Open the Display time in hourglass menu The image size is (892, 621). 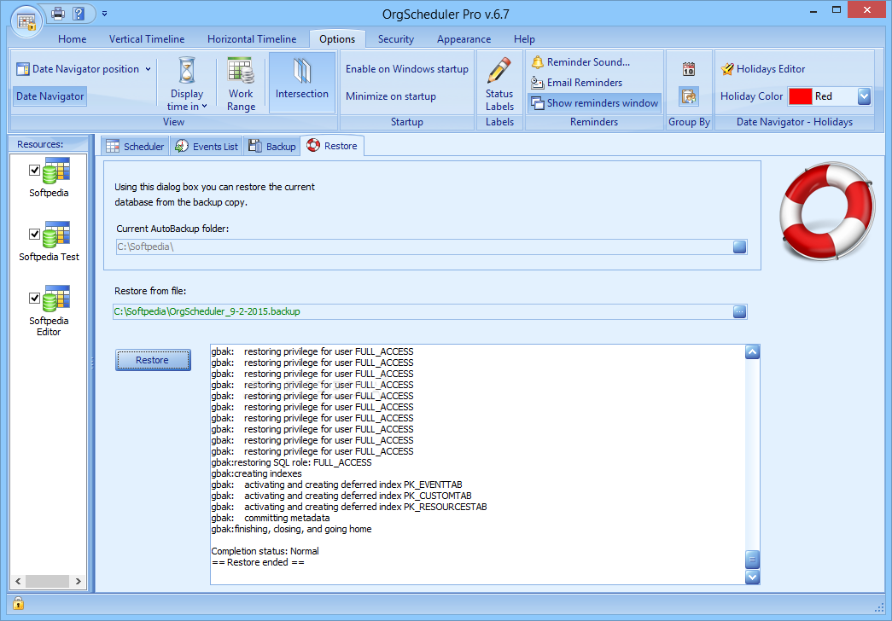[187, 84]
